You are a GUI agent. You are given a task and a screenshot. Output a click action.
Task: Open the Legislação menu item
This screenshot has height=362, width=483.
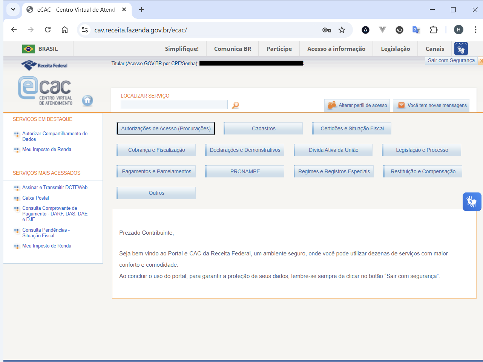pos(395,49)
